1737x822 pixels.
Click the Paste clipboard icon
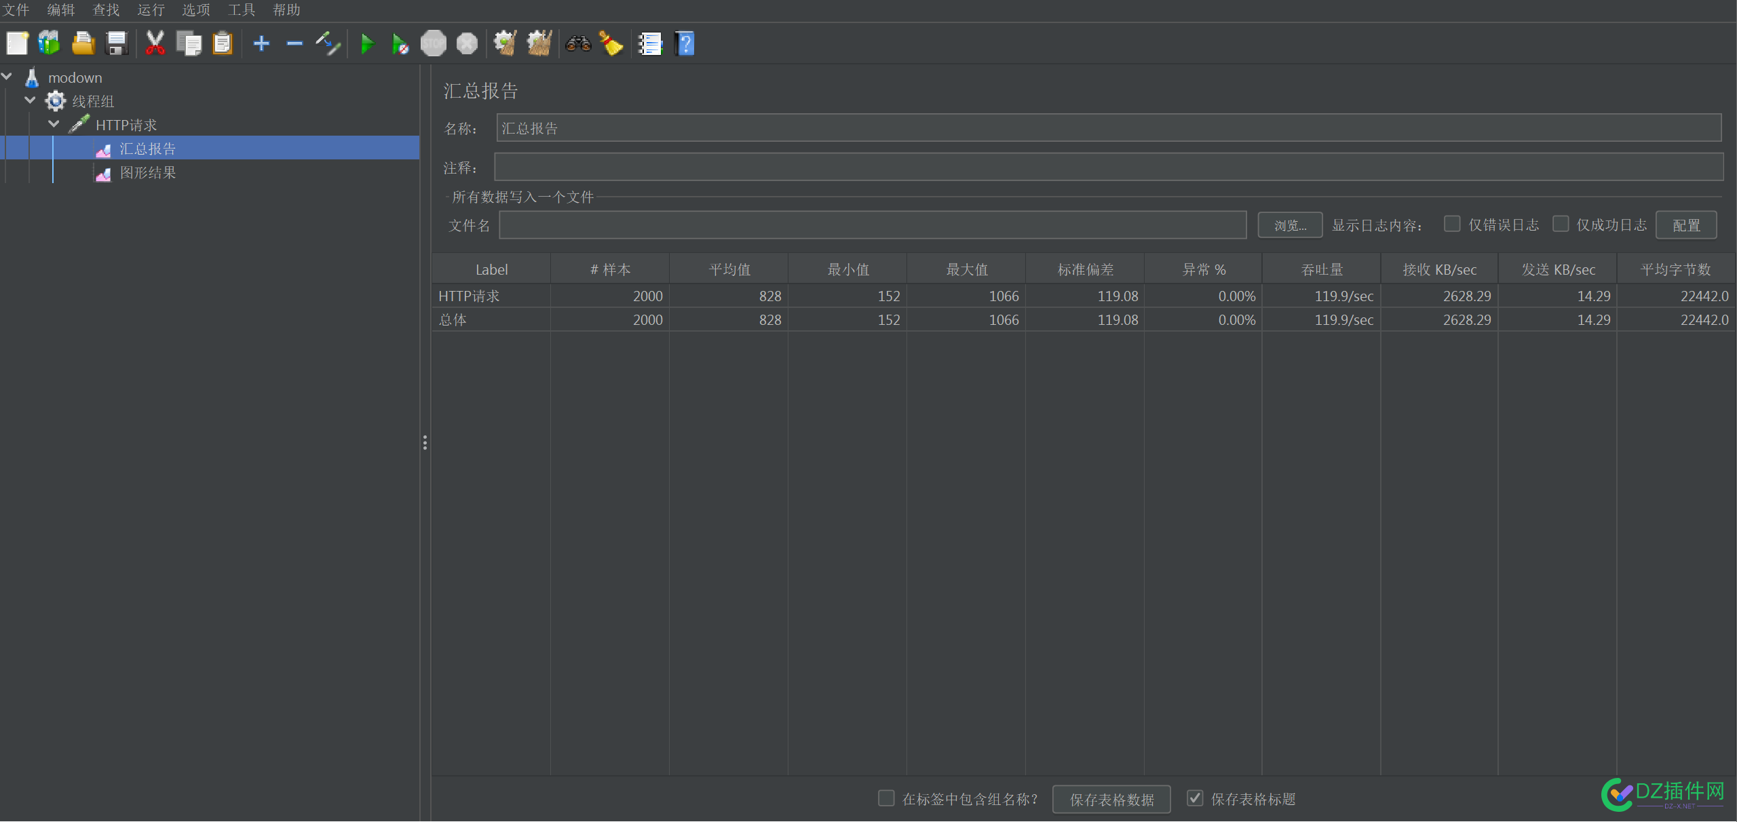pos(222,43)
